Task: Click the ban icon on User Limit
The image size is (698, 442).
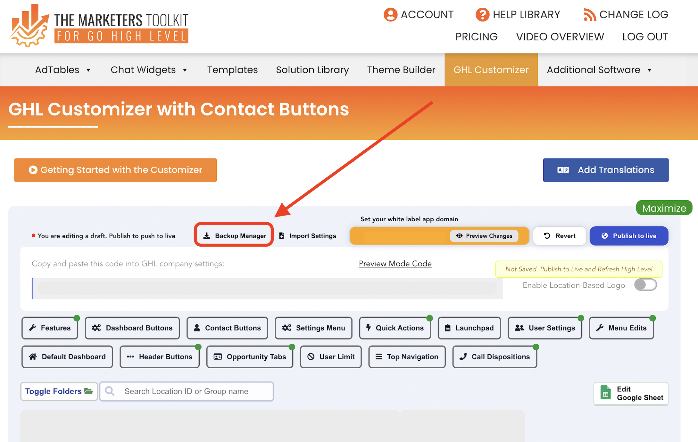Action: tap(311, 356)
